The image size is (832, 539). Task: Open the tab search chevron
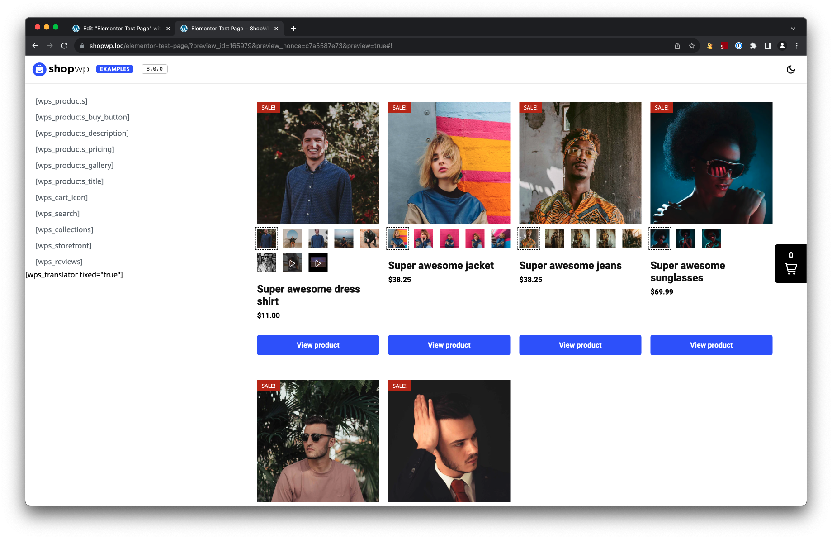(x=793, y=28)
